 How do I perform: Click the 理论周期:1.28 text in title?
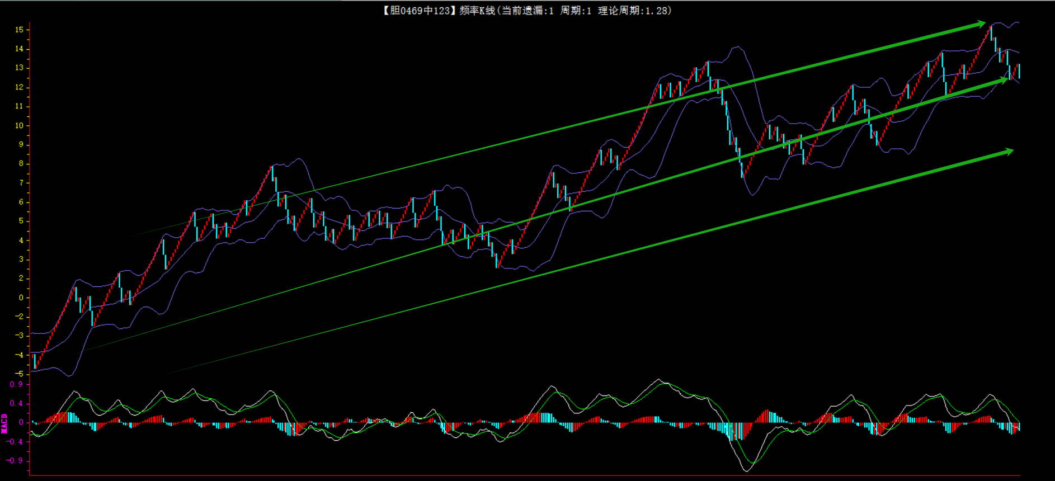coord(634,11)
